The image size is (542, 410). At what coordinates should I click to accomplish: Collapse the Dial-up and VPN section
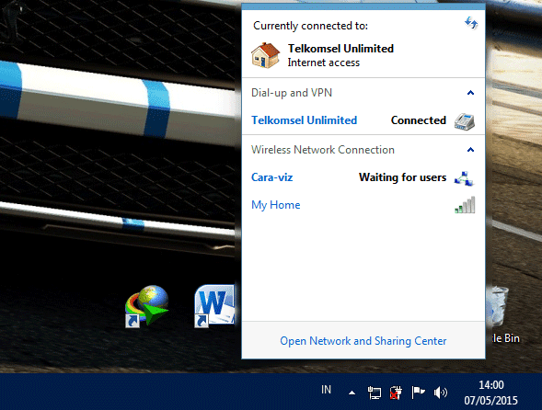pyautogui.click(x=470, y=93)
